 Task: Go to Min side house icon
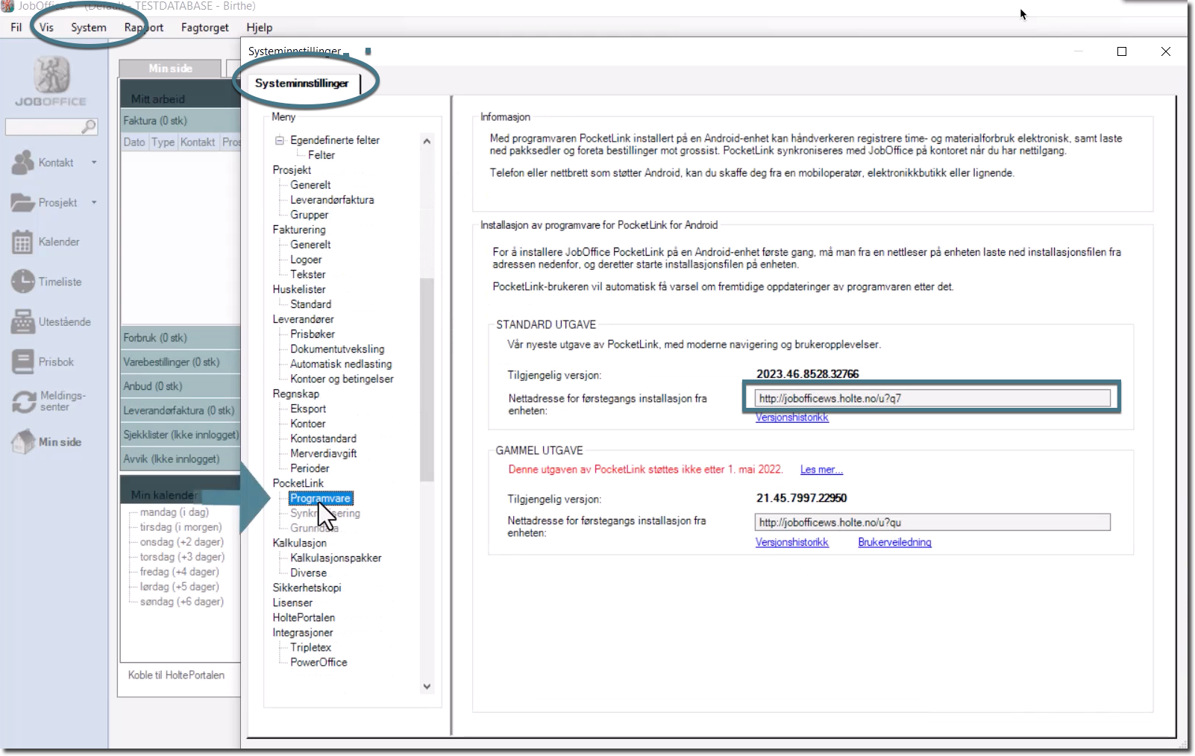coord(23,441)
